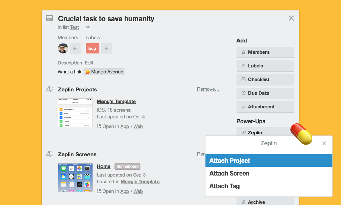Screen dimensions: 341x205
Task: Open the Test list link
Action: [74, 27]
